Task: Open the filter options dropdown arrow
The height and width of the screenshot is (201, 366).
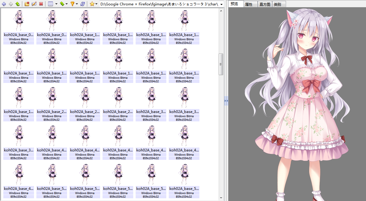Action: tap(77, 4)
